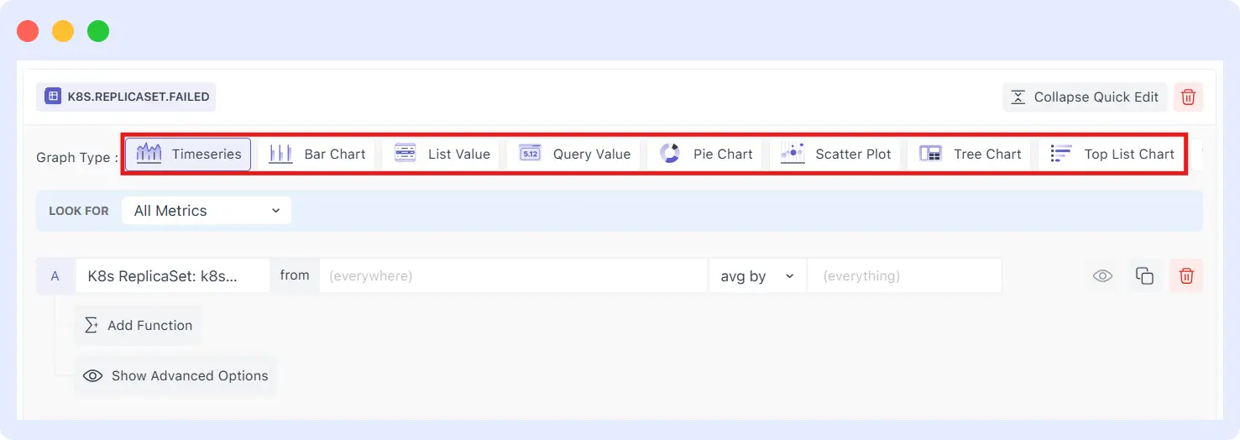Toggle visibility of query A eye icon
The height and width of the screenshot is (440, 1240).
(1102, 275)
